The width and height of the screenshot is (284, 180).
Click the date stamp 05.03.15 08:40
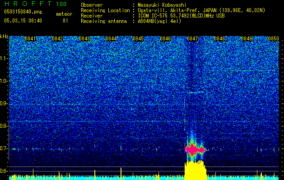click(x=23, y=21)
